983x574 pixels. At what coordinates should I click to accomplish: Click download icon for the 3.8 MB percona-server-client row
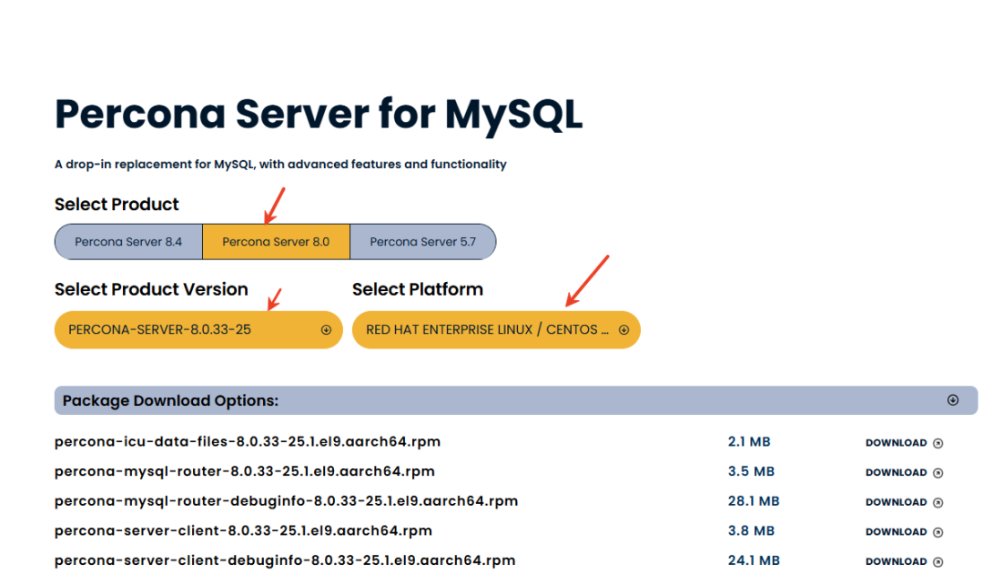tap(937, 533)
